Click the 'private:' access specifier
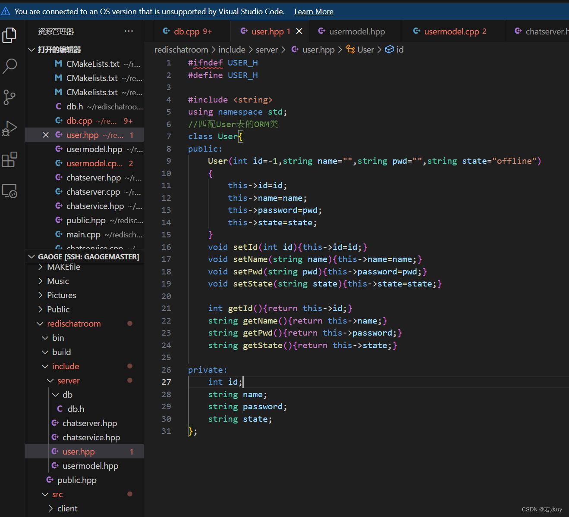569x517 pixels. pos(207,370)
